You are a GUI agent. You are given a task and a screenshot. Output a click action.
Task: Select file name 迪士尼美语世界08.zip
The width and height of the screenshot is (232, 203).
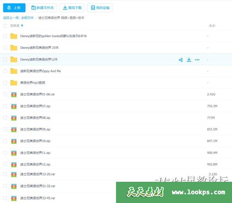pos(35,118)
